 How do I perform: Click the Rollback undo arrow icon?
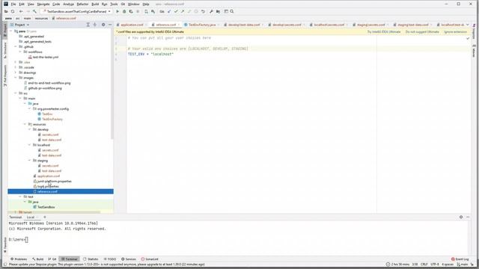(x=203, y=11)
